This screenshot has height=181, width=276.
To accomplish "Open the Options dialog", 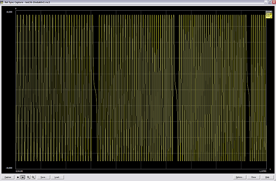I will (x=240, y=177).
